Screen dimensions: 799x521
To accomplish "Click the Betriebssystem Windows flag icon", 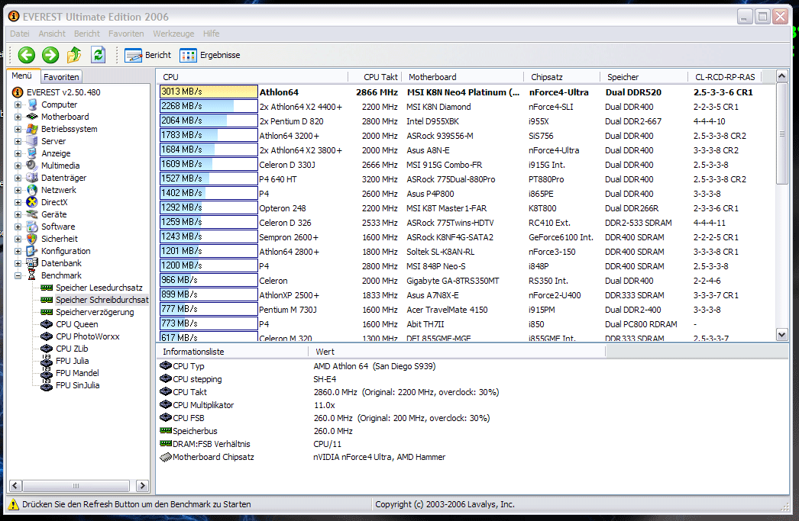I will (x=32, y=129).
